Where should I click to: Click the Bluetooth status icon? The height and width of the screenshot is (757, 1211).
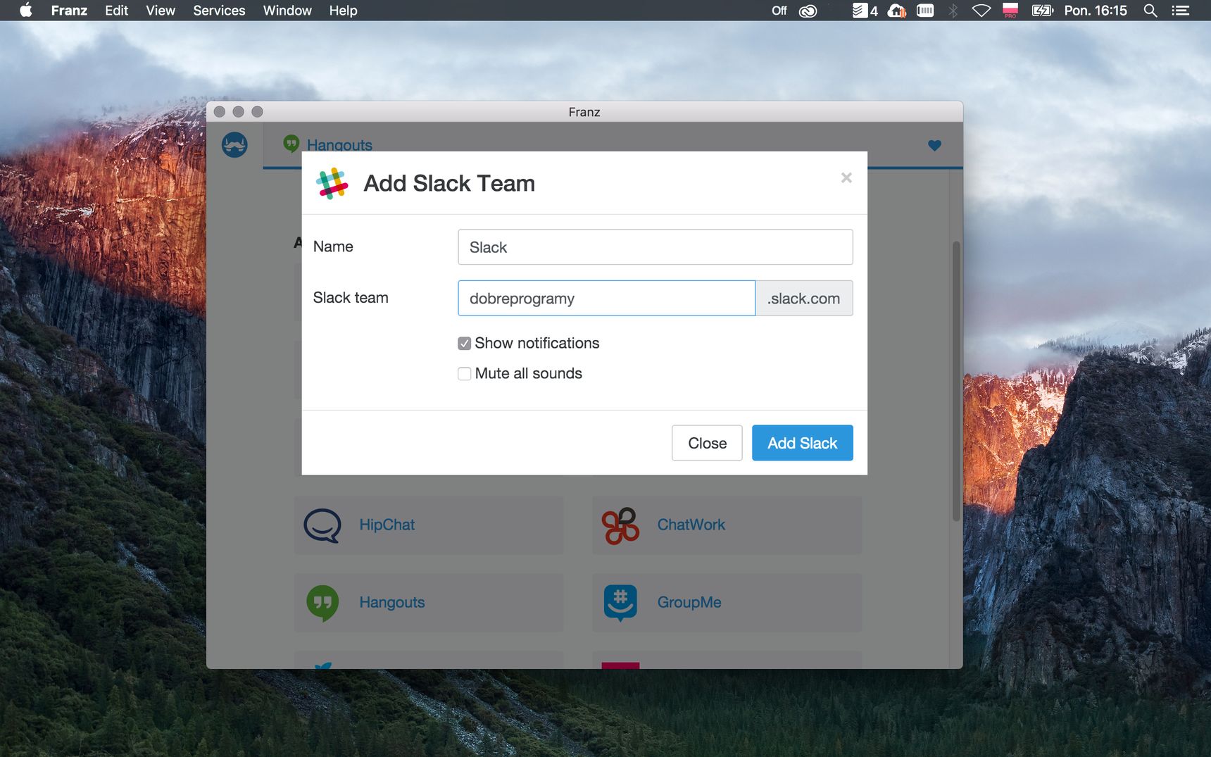pos(953,11)
